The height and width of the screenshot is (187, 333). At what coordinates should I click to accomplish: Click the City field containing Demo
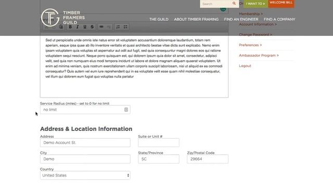[85, 159]
